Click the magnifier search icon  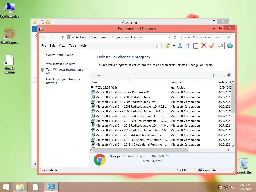click(228, 37)
